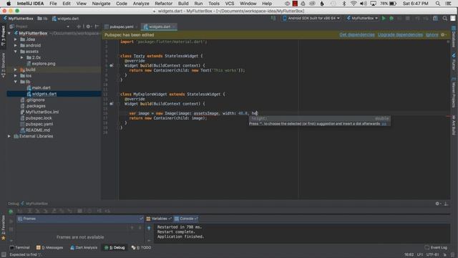Open Search Everywhere magnifier in the toolbar

445,18
